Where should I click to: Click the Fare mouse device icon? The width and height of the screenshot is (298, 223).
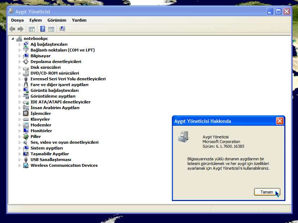tap(26, 85)
